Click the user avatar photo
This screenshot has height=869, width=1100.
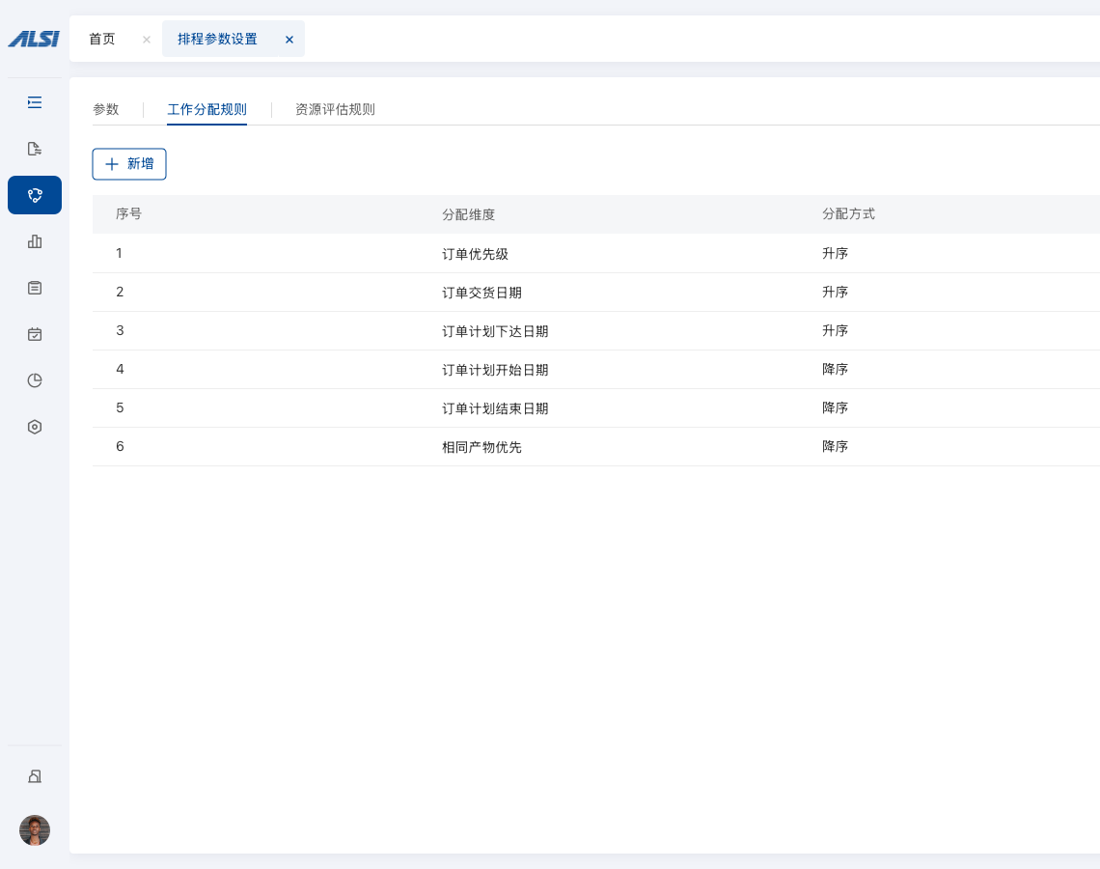pyautogui.click(x=35, y=830)
